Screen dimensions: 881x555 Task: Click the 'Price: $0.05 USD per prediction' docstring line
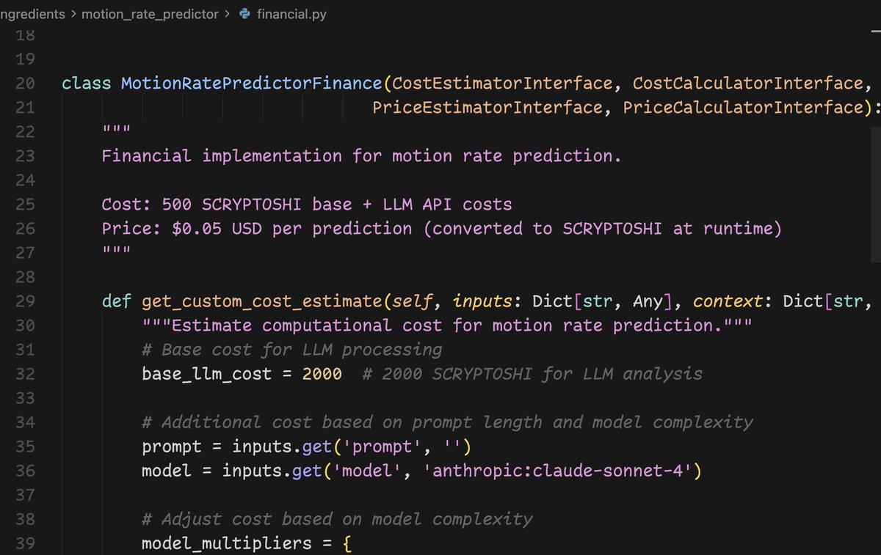click(442, 229)
